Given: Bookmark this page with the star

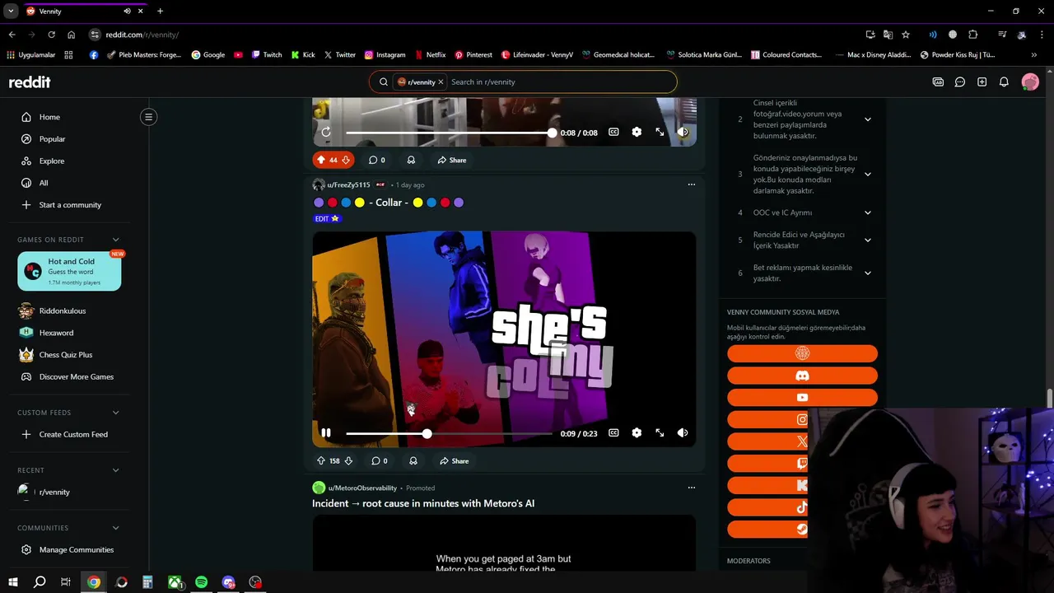Looking at the screenshot, I should 906,35.
